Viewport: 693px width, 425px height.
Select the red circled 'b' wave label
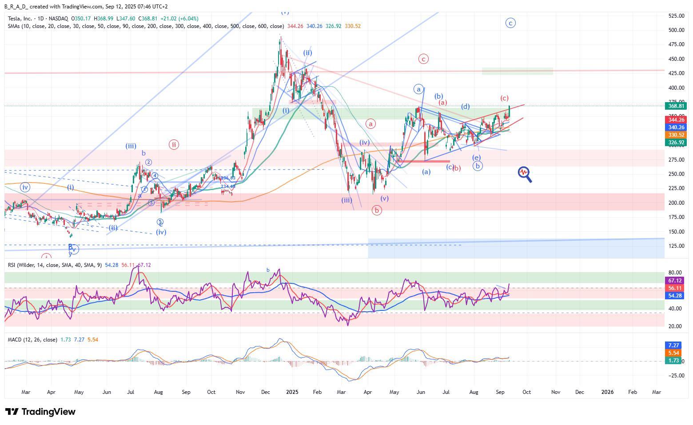pyautogui.click(x=377, y=211)
